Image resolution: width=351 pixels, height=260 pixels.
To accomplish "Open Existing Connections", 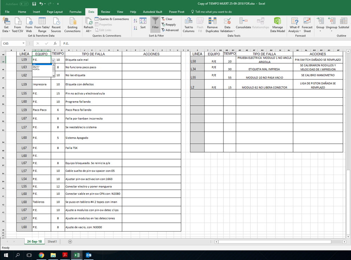I will click(x=72, y=25).
